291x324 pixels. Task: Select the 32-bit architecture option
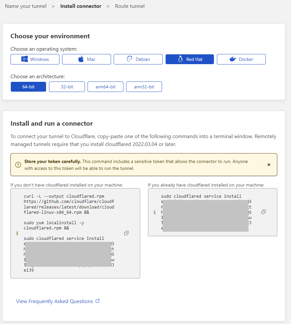pyautogui.click(x=67, y=86)
